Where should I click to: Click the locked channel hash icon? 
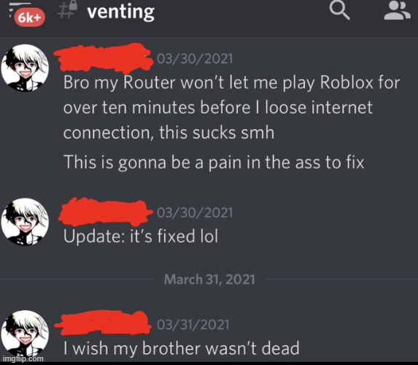pyautogui.click(x=68, y=10)
